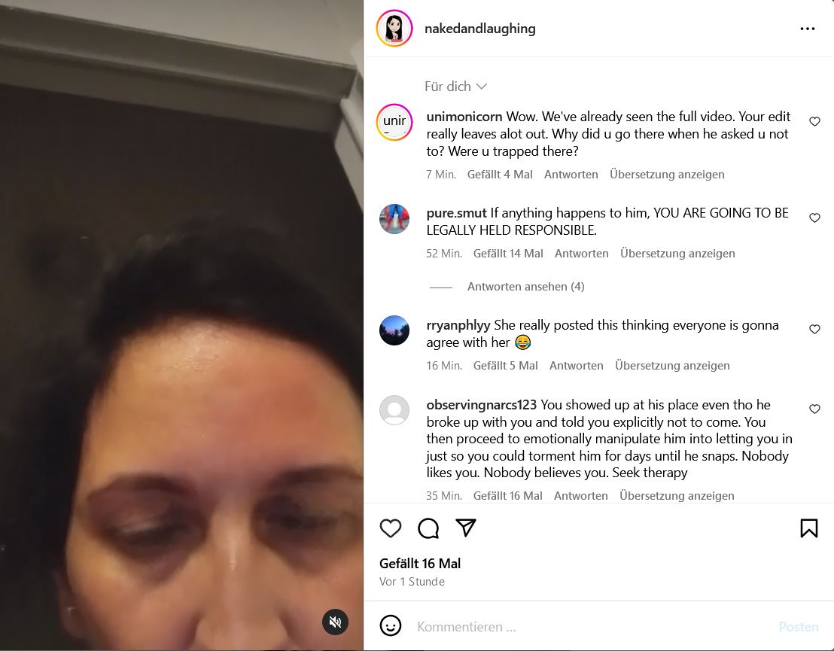Viewport: 834px width, 651px height.
Task: Share the post with the paper plane icon
Action: [466, 528]
